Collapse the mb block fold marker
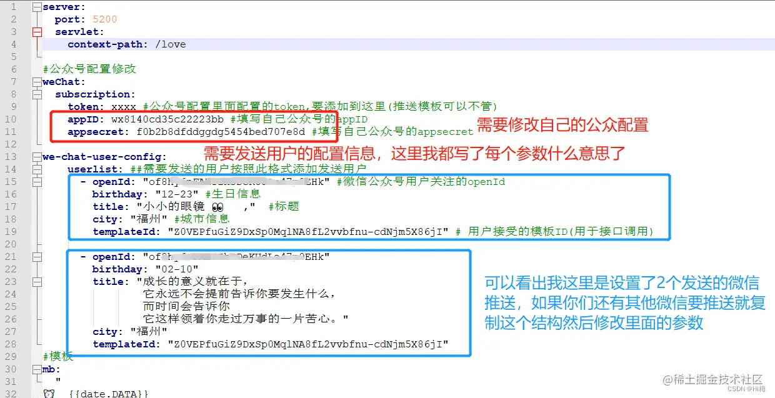This screenshot has height=398, width=775. pyautogui.click(x=36, y=369)
